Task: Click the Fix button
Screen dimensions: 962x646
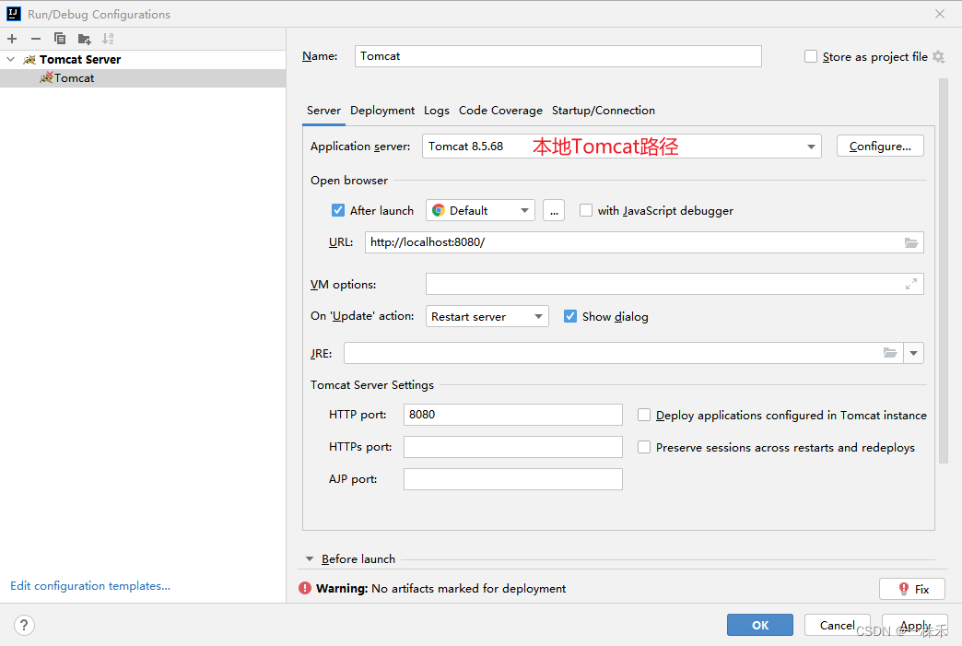Action: (911, 589)
